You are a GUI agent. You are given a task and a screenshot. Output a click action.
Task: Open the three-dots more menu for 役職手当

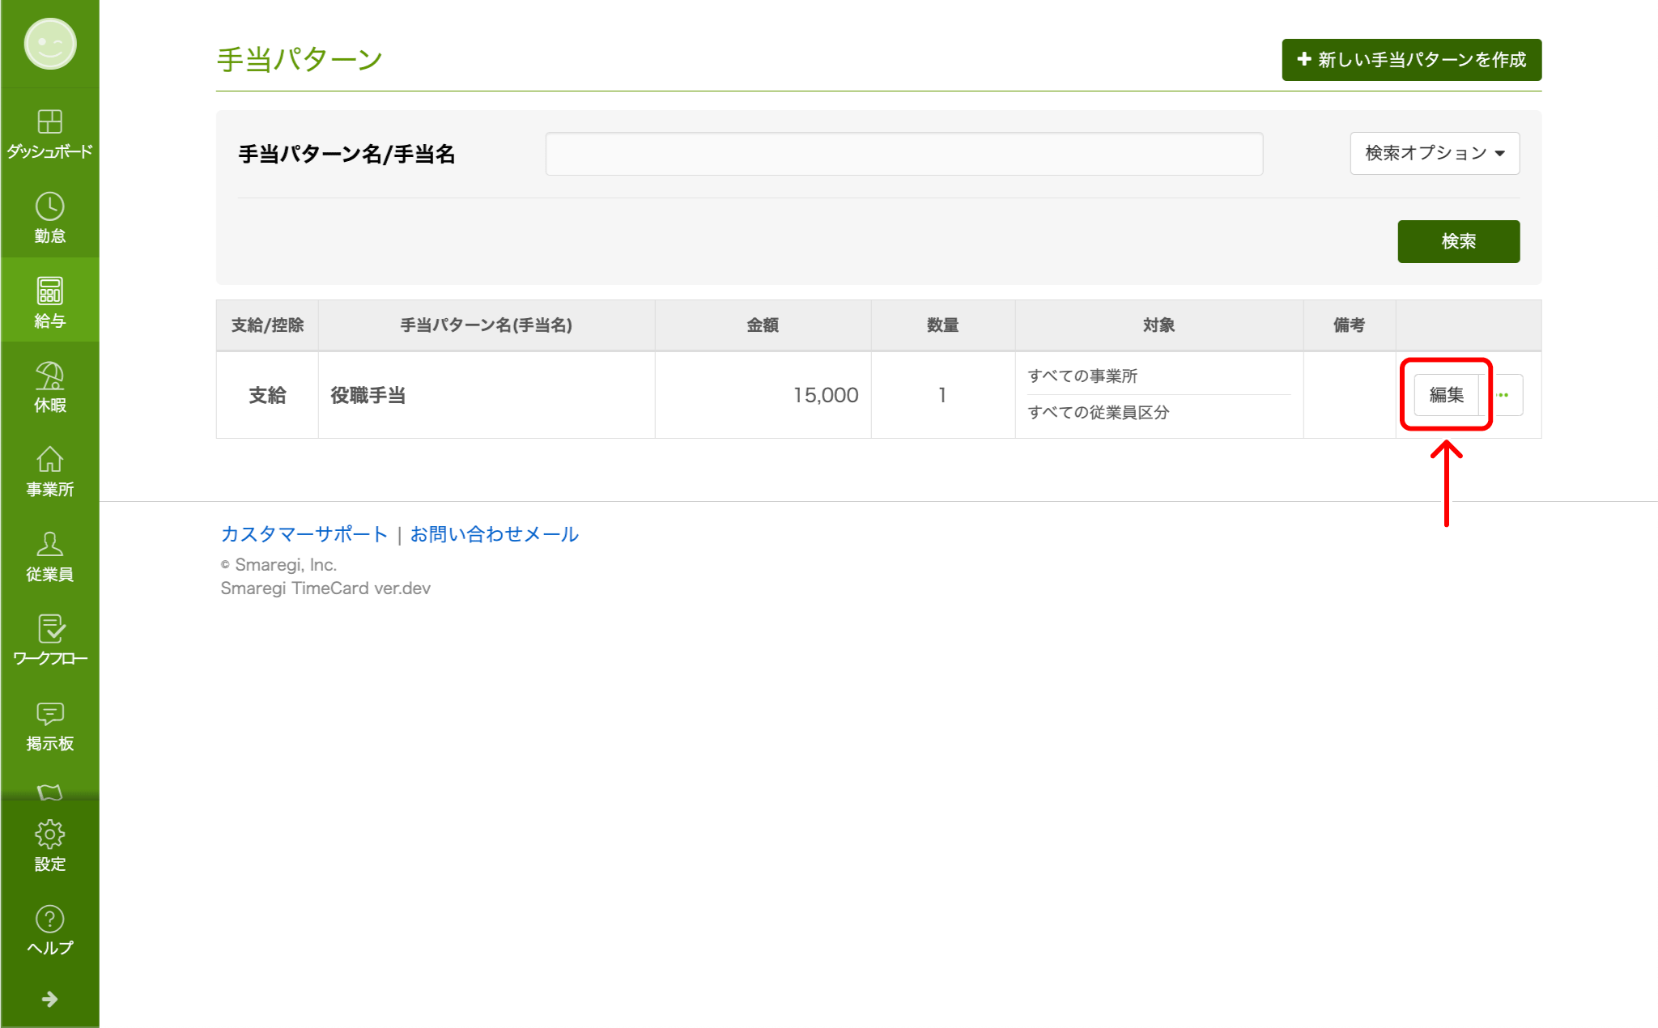coord(1504,395)
